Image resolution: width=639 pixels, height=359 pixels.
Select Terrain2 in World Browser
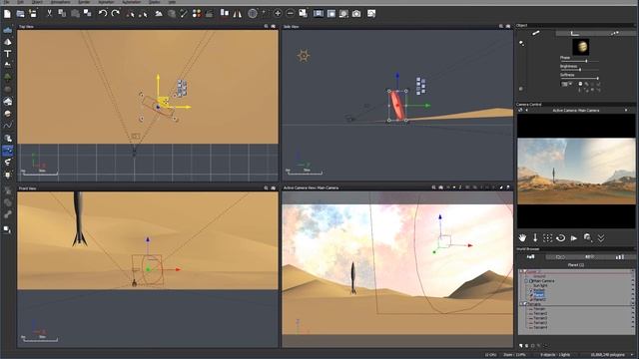(540, 313)
